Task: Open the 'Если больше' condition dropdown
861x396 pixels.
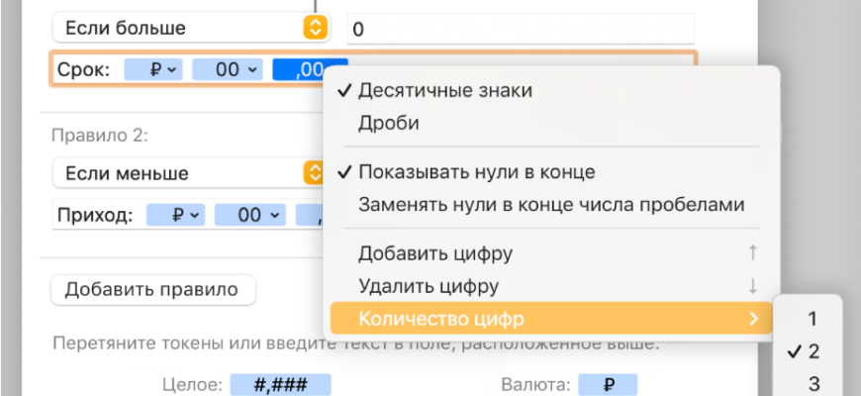Action: 188,29
